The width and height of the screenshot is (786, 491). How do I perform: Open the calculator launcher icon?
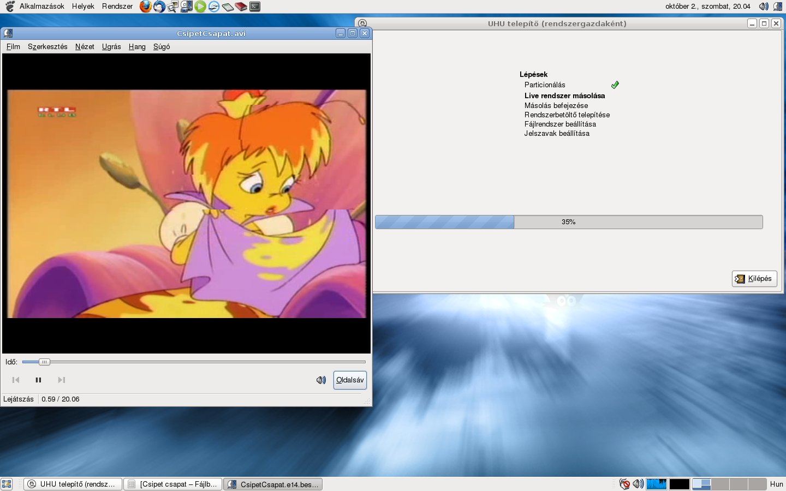click(x=228, y=7)
